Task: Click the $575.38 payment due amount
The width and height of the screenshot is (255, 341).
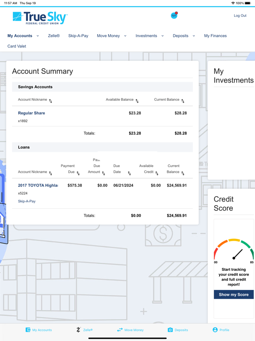Action: click(x=75, y=185)
